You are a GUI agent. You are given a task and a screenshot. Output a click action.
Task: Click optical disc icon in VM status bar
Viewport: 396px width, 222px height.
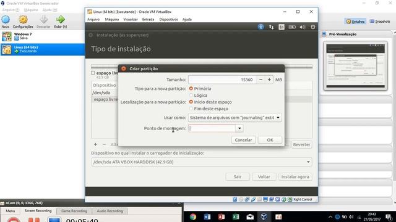tap(241, 199)
